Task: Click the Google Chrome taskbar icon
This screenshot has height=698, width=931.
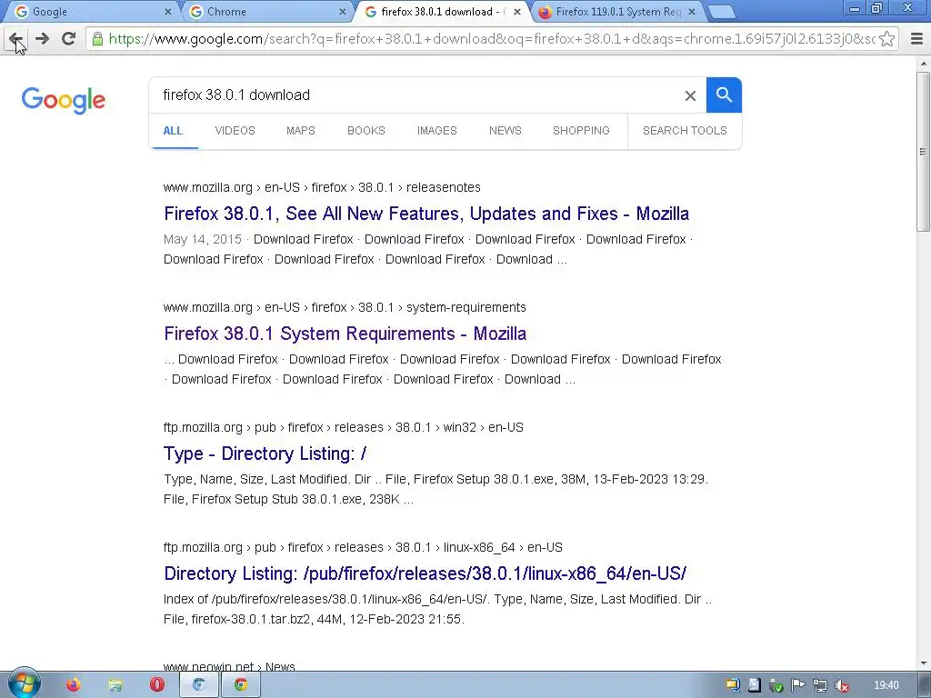Action: click(240, 685)
